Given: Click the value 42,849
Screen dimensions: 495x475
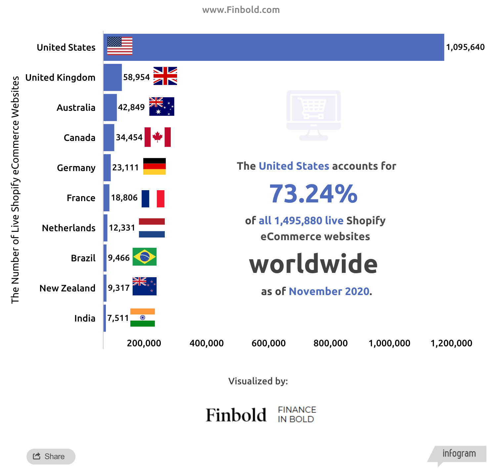Looking at the screenshot, I should (x=131, y=108).
